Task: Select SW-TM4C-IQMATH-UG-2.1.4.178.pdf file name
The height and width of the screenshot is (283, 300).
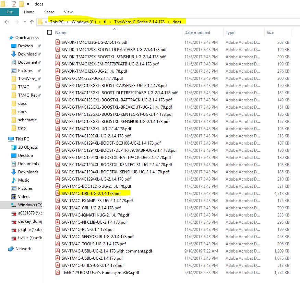Action: tap(95, 215)
